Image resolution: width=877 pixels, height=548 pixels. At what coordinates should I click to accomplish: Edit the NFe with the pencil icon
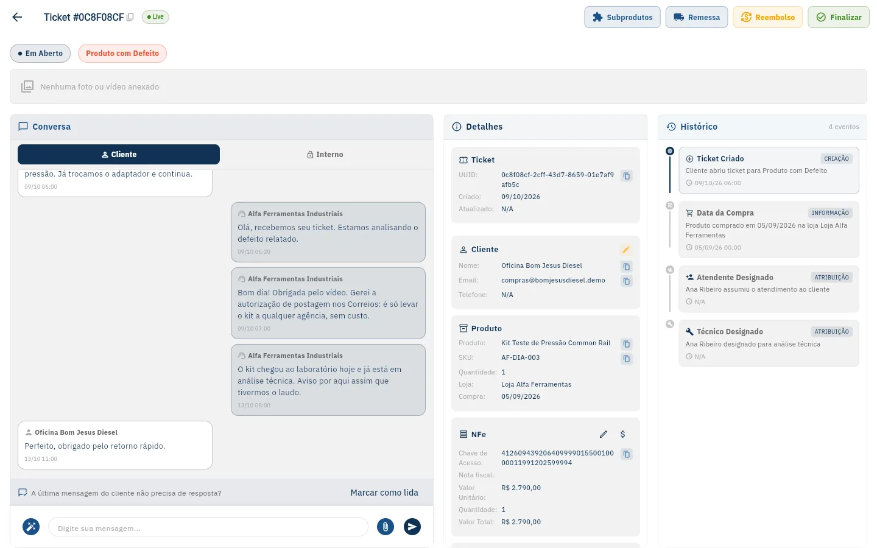[x=604, y=434]
